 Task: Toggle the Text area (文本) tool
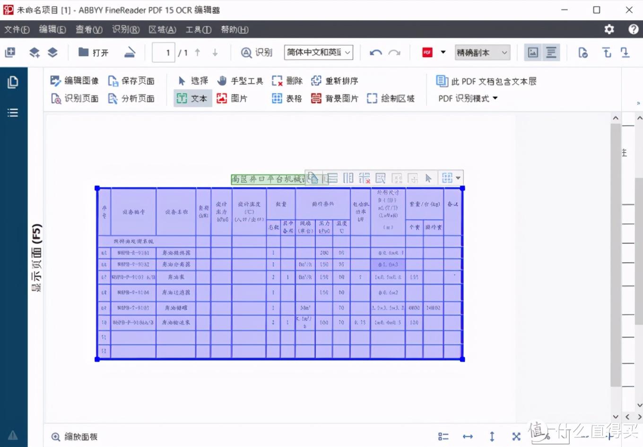click(x=192, y=98)
